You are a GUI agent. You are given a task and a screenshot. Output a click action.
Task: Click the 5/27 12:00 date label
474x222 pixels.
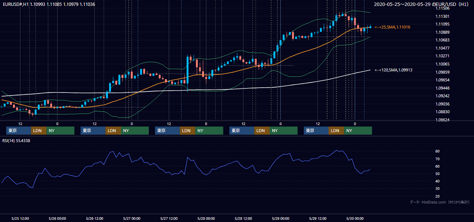coord(169,218)
